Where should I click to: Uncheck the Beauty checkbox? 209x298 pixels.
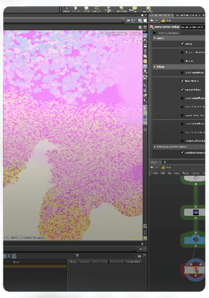click(182, 44)
